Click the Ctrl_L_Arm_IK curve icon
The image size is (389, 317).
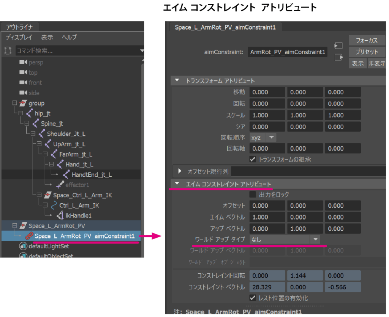coord(54,206)
